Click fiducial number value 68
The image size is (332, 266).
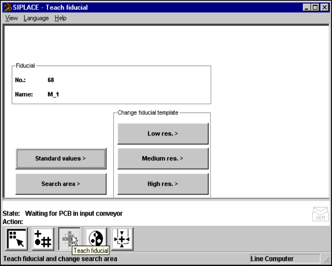[x=51, y=80]
